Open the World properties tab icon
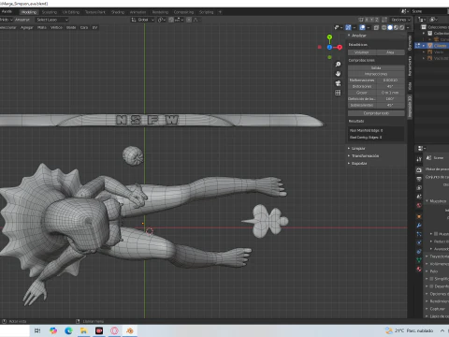 pos(419,205)
